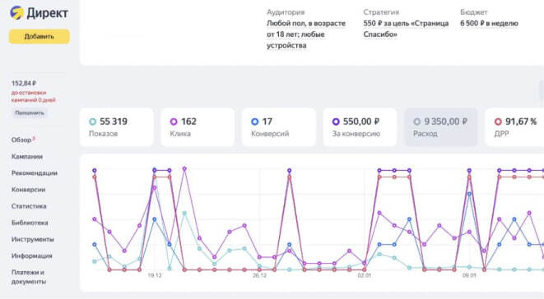
Task: Disable the ДРР 91,67 % metric card
Action: point(514,127)
